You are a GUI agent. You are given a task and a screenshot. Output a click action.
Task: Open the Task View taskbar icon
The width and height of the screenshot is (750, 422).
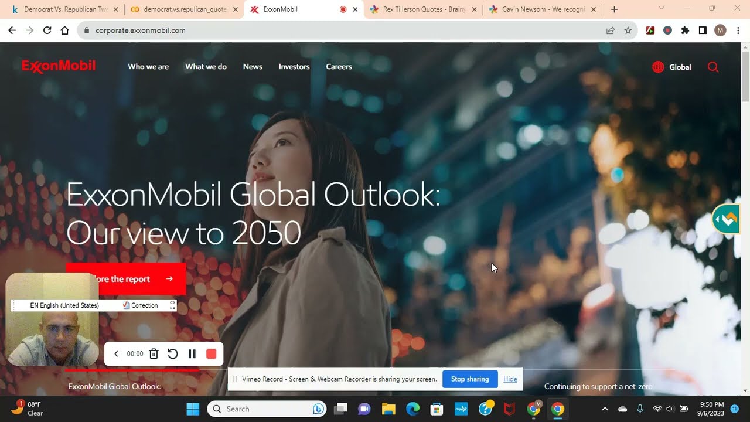(x=340, y=409)
